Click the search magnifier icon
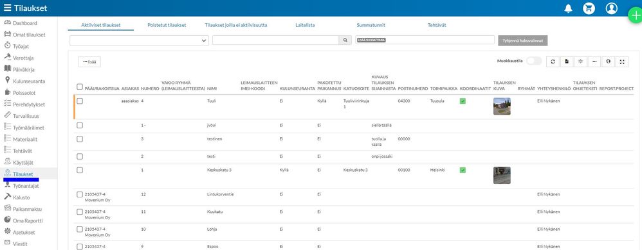The width and height of the screenshot is (642, 250). pyautogui.click(x=345, y=40)
